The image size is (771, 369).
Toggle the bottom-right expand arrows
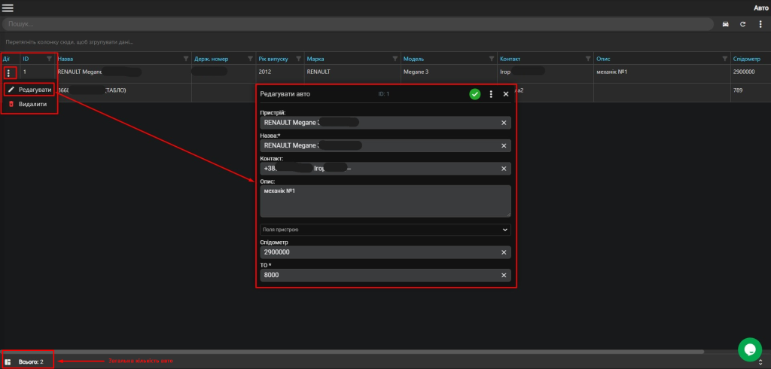tap(761, 362)
